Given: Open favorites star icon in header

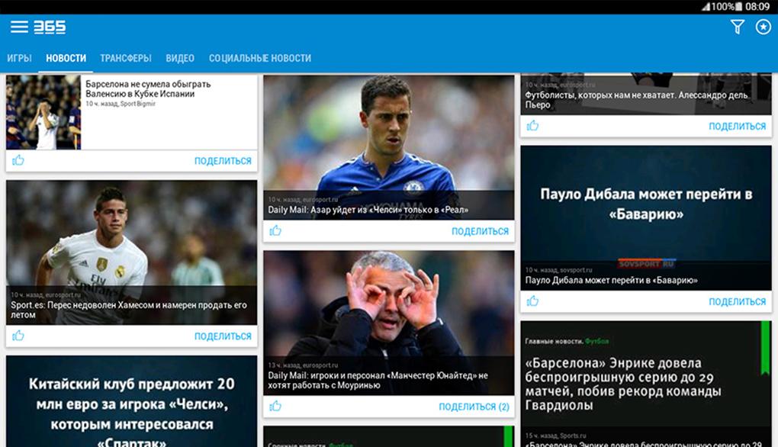Looking at the screenshot, I should [763, 27].
